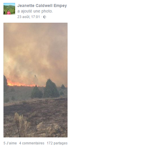The image size is (144, 147).
Task: Click the large juniper tree in photo
Action: (x=51, y=88)
